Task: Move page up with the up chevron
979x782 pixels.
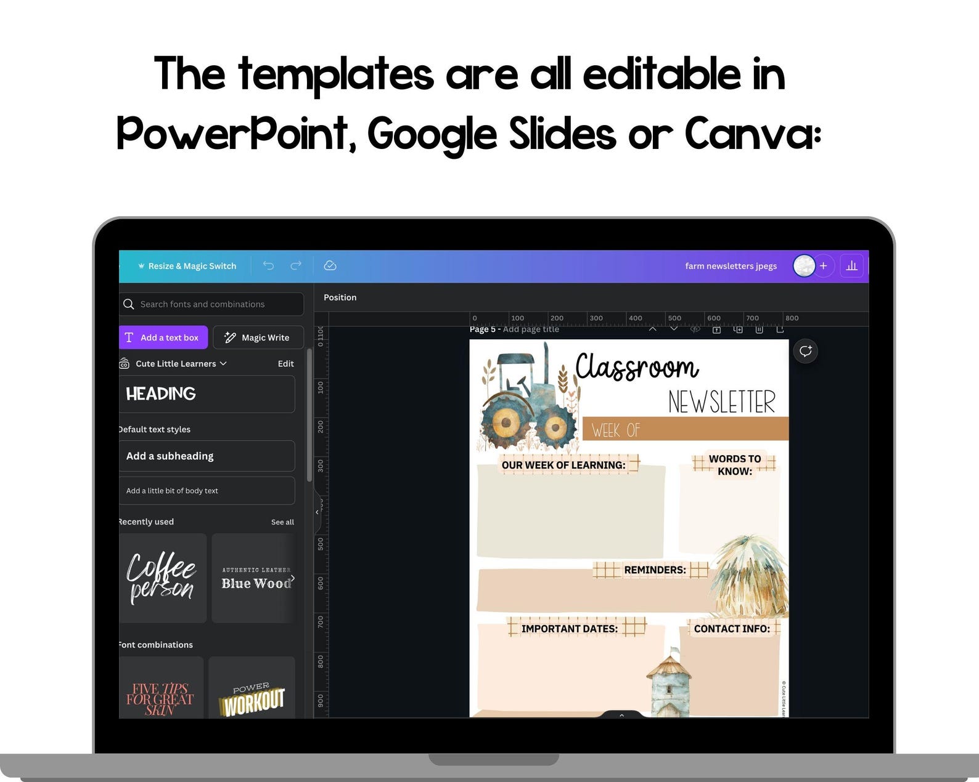Action: coord(652,329)
